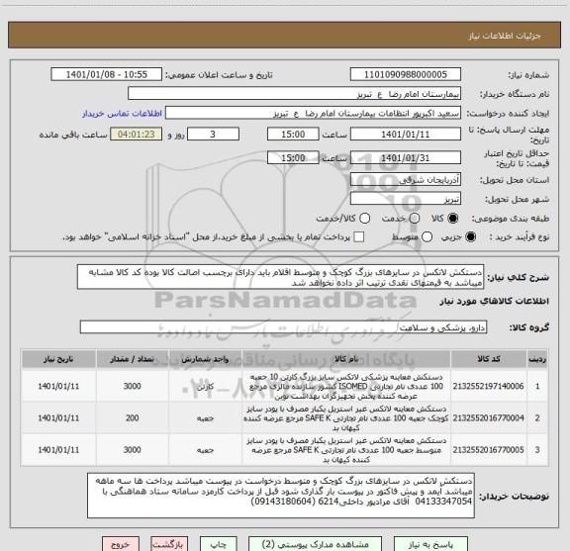The width and height of the screenshot is (570, 551).
Task: Click need date 1401/01/11 in row 2
Action: [x=58, y=418]
